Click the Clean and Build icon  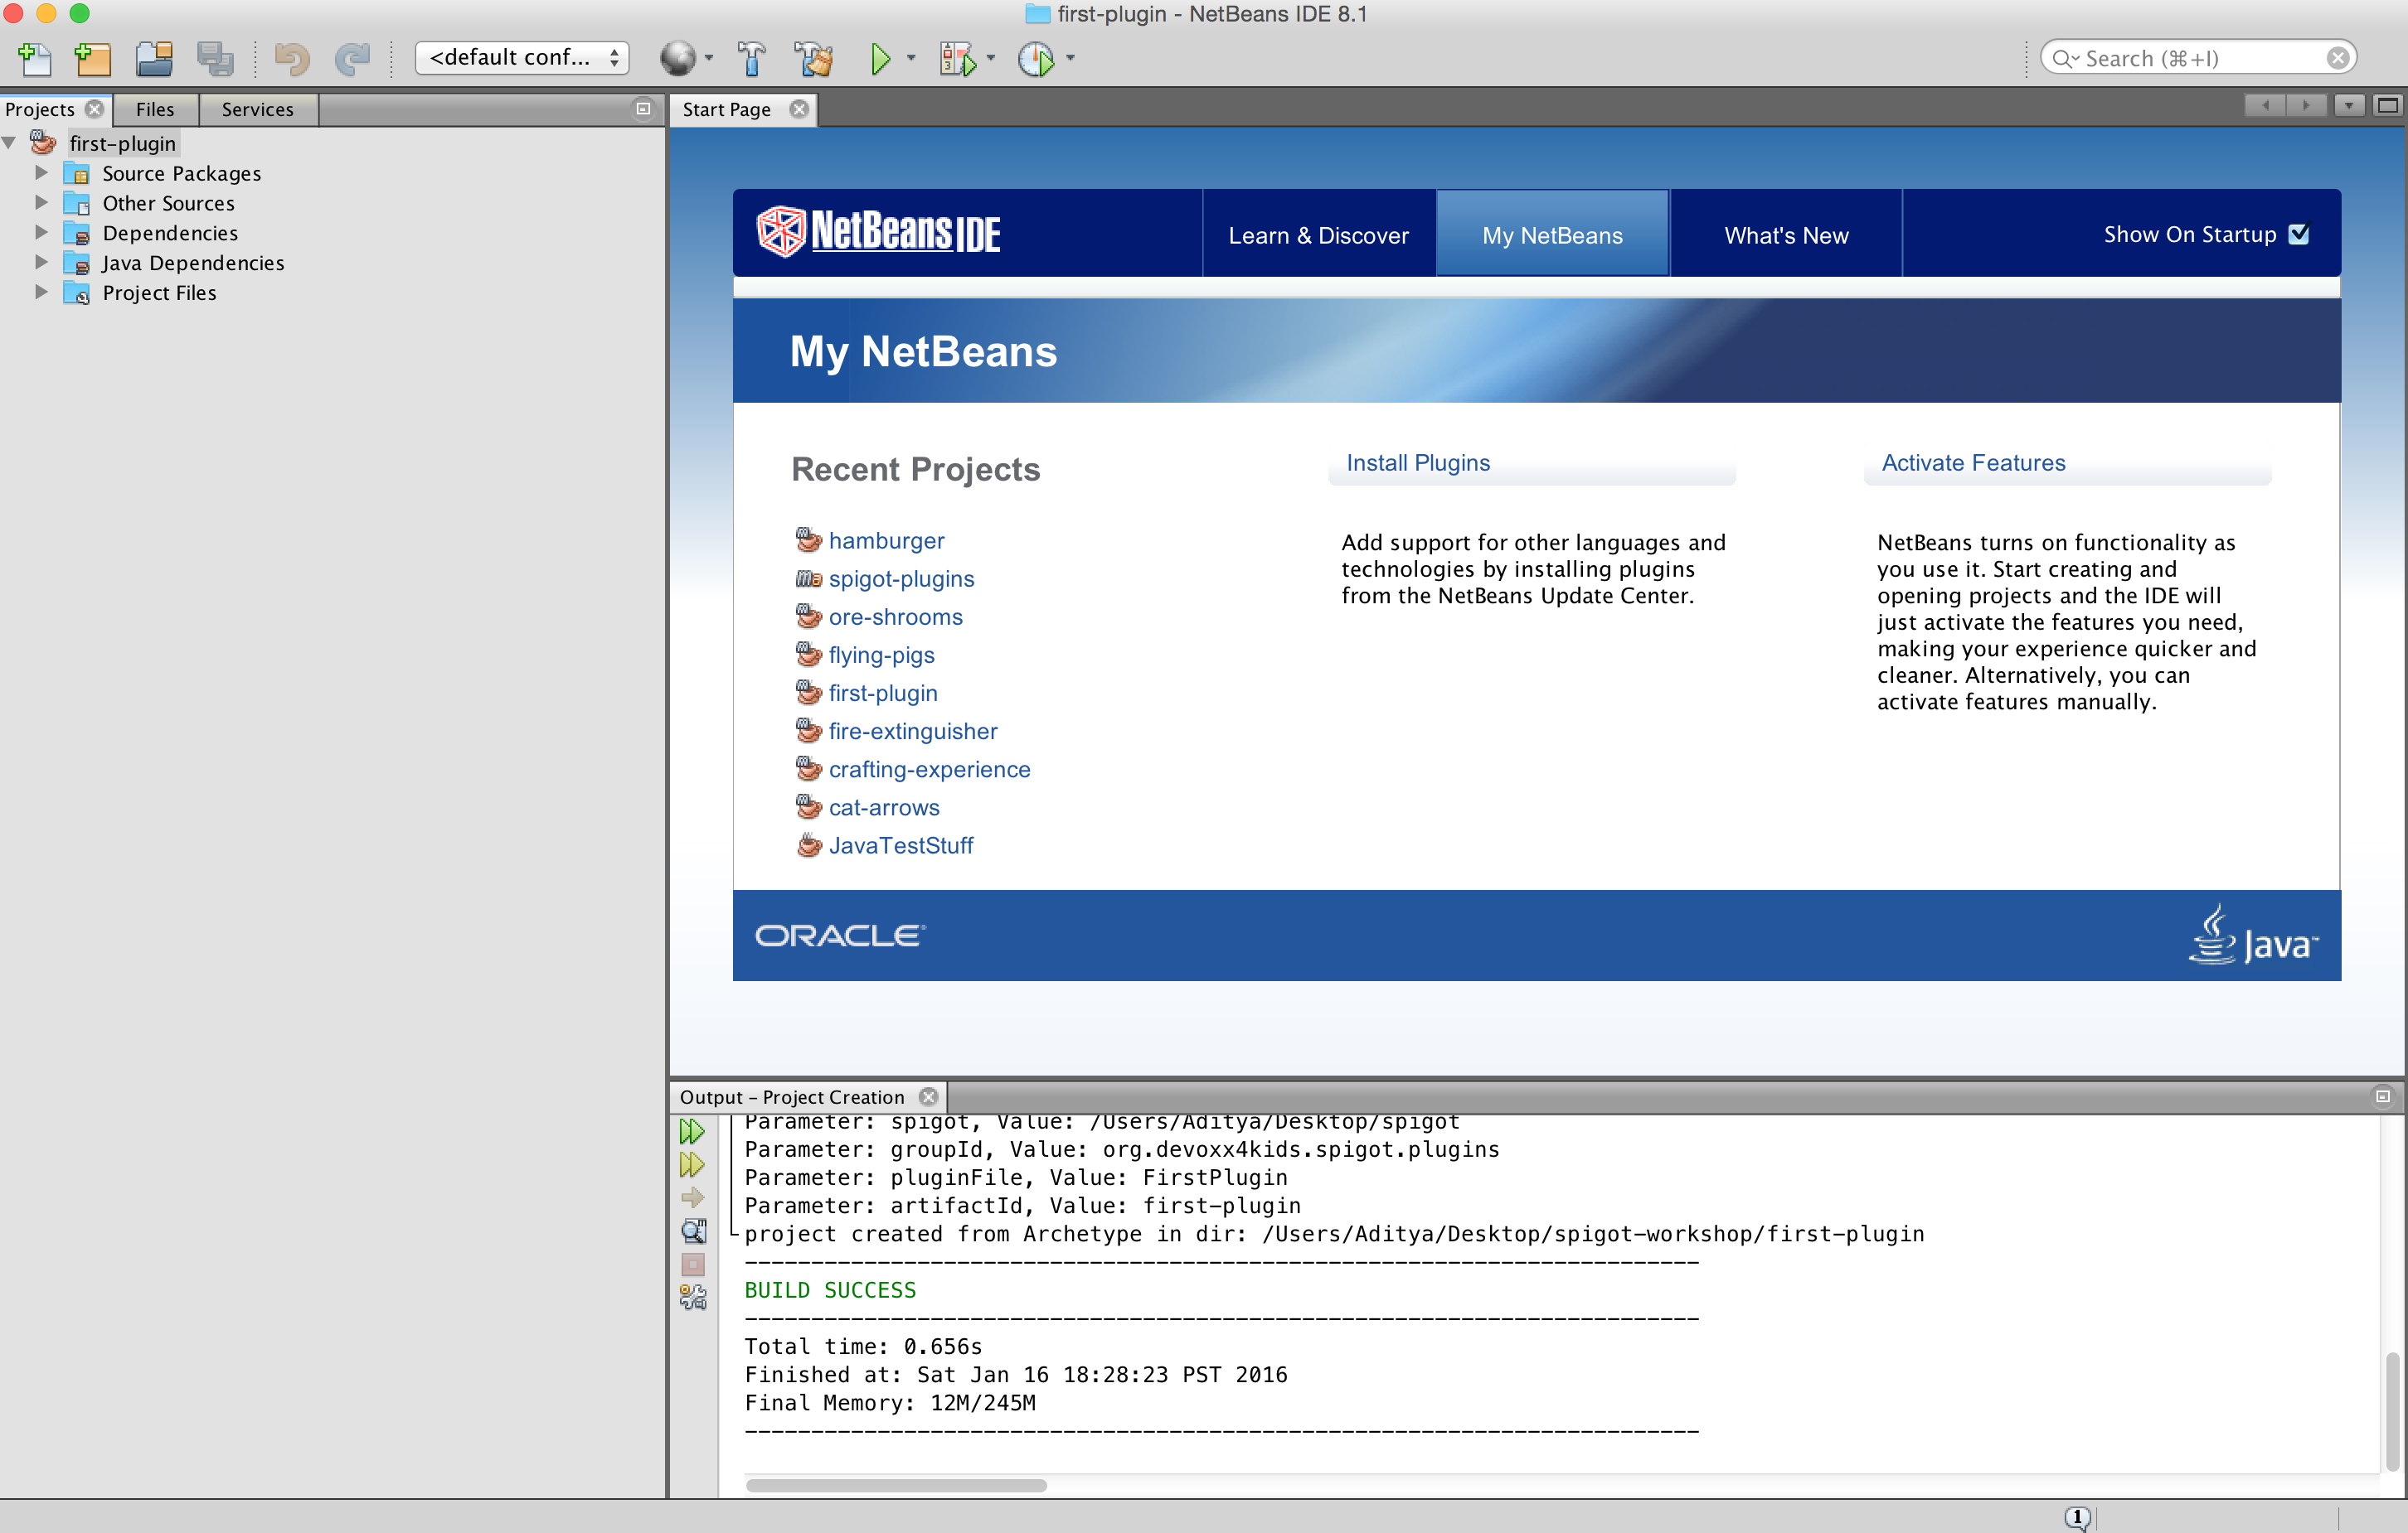point(814,59)
